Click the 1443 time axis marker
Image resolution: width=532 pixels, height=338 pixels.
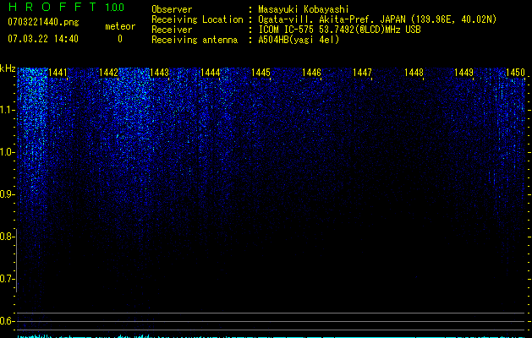point(160,73)
